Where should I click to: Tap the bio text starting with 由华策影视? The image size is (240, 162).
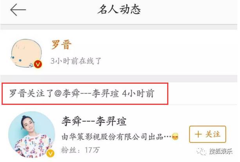[x=116, y=137]
